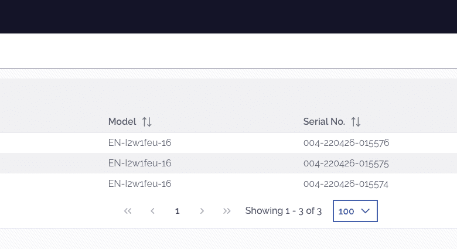Select serial number 004-220426-015576 cell
This screenshot has height=249, width=457.
pos(346,142)
